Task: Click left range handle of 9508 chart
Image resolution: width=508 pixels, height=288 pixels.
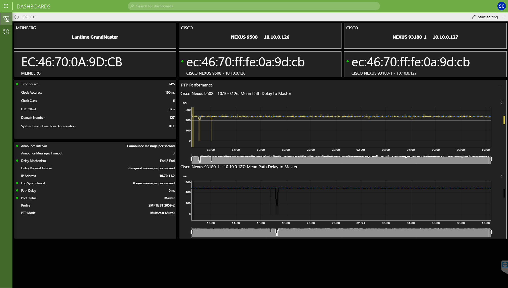Action: (x=191, y=159)
